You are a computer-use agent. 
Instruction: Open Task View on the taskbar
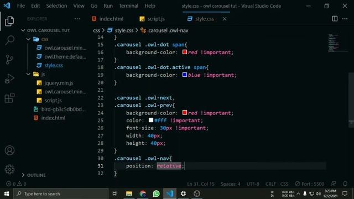point(115,193)
